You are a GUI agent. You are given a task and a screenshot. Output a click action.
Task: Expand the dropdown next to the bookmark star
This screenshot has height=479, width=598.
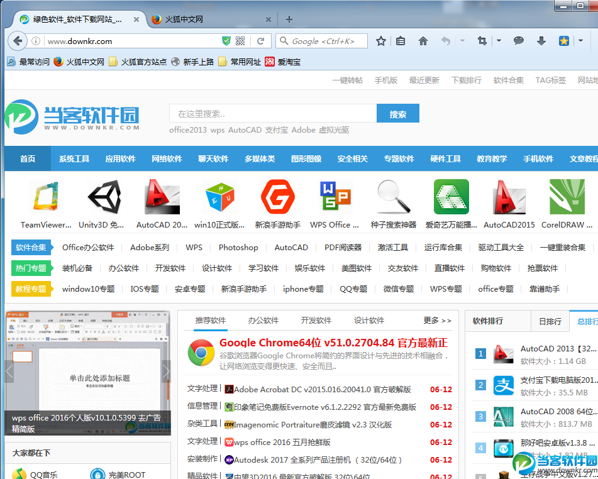click(580, 40)
